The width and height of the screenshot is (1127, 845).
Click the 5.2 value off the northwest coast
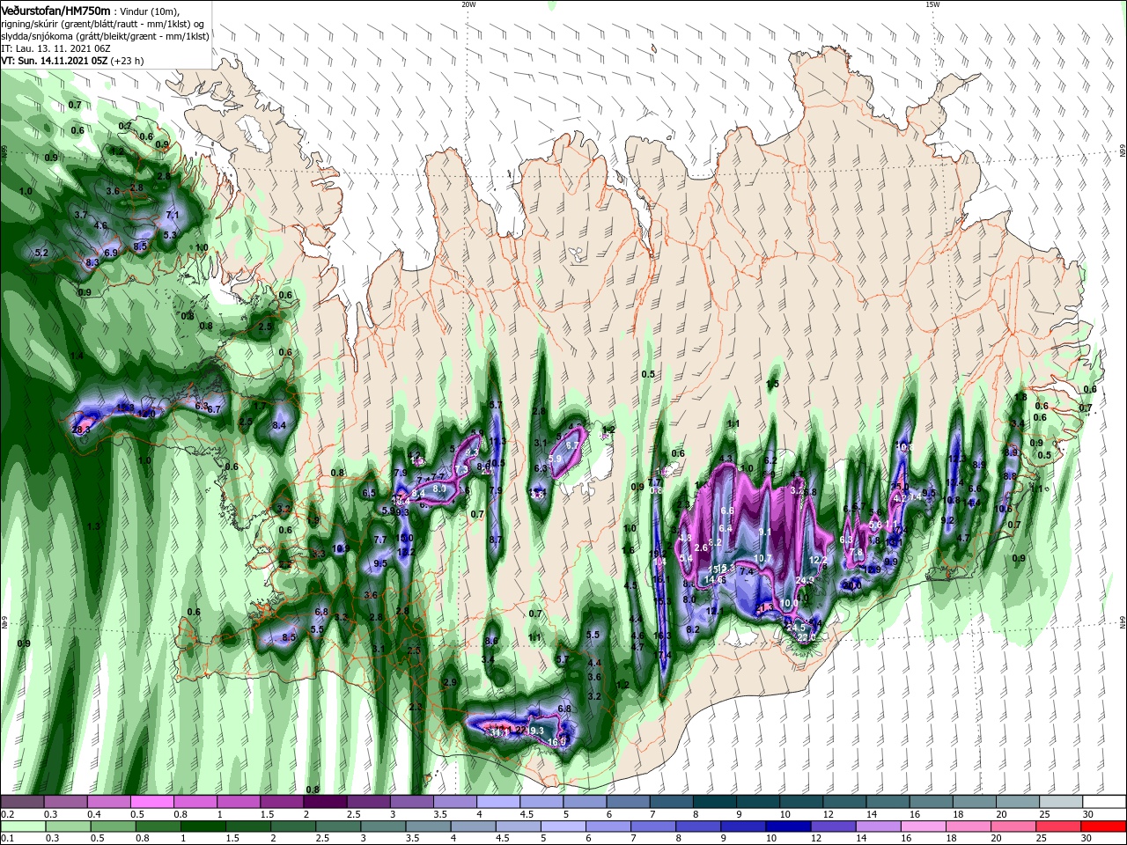tap(41, 253)
